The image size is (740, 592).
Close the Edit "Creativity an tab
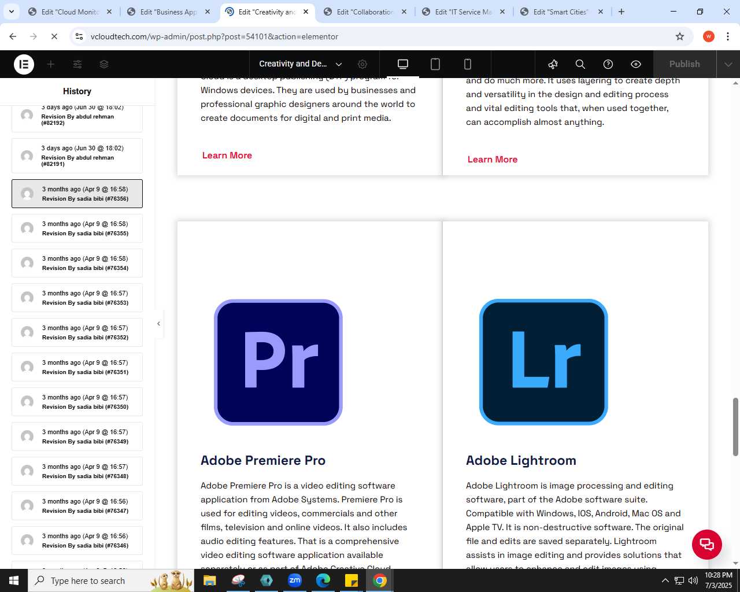(x=306, y=12)
